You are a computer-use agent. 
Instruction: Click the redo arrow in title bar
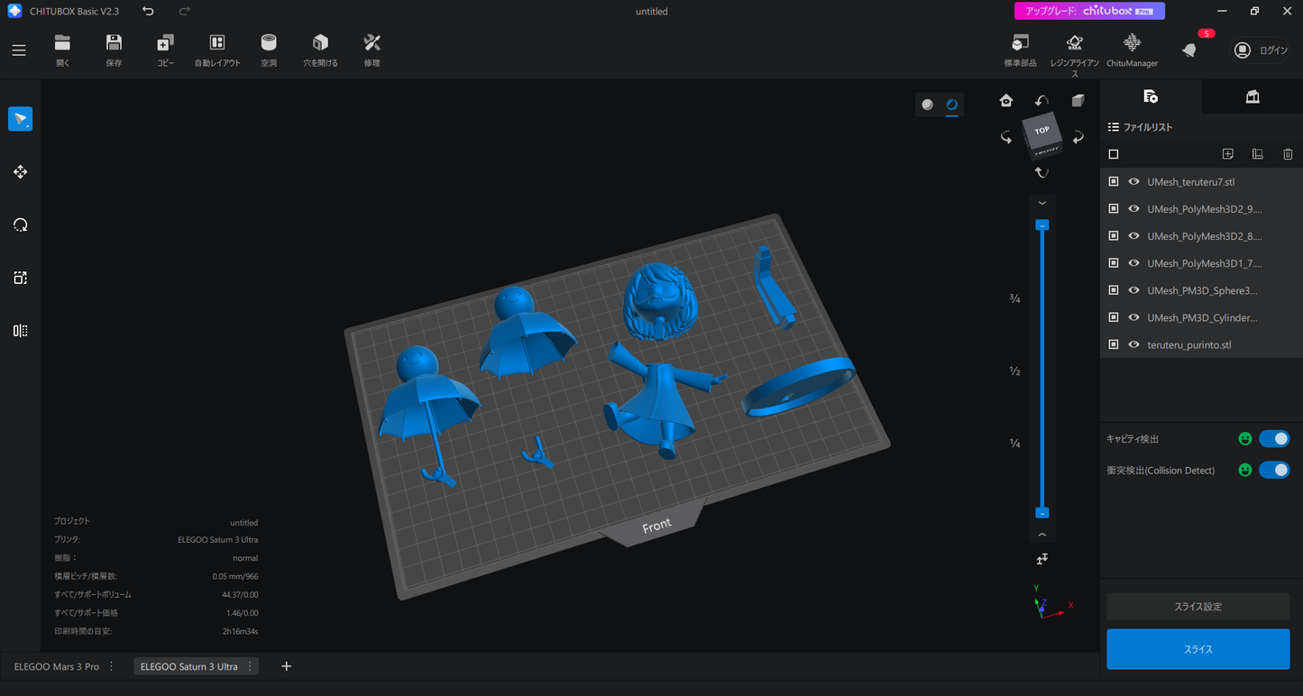[184, 12]
